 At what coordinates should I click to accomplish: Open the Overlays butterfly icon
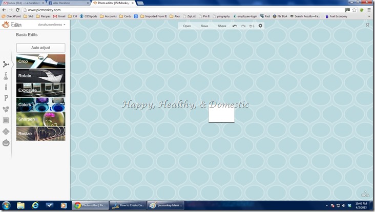[x=6, y=109]
